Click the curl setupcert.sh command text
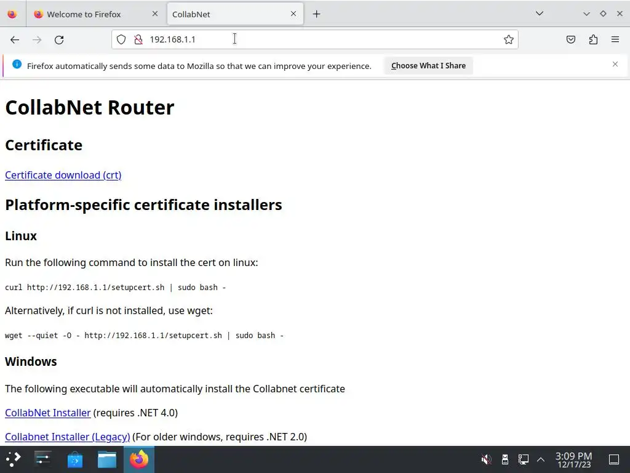Image resolution: width=630 pixels, height=473 pixels. click(115, 288)
